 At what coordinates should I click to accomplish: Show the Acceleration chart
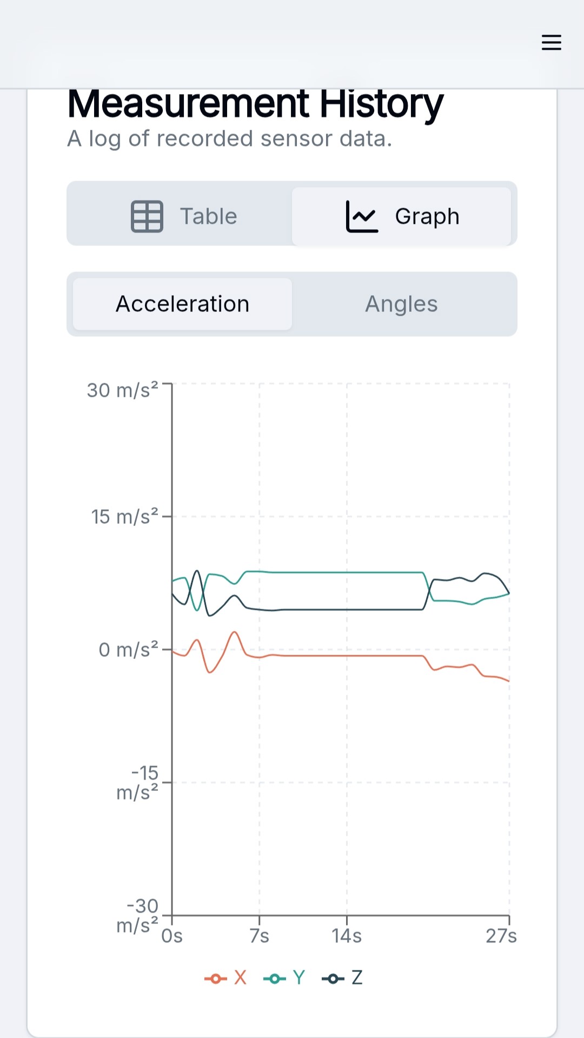point(183,304)
